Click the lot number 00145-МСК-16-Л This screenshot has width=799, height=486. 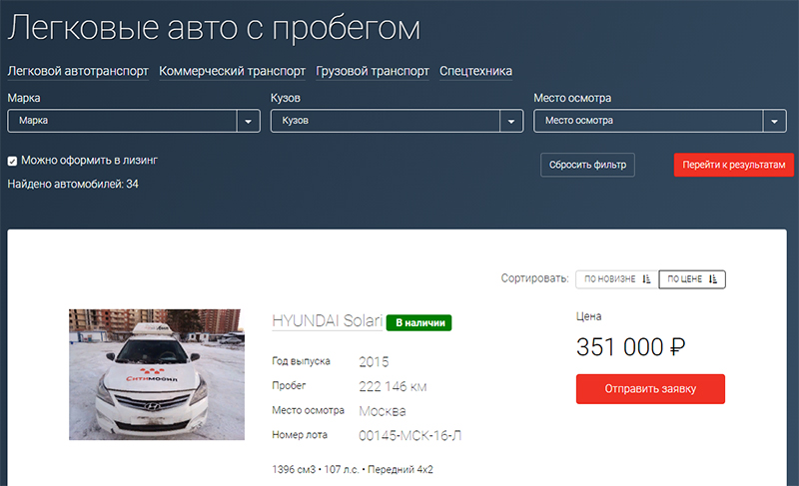[x=410, y=436]
